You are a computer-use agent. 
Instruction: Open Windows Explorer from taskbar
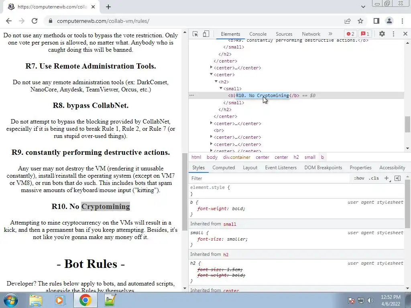36,300
